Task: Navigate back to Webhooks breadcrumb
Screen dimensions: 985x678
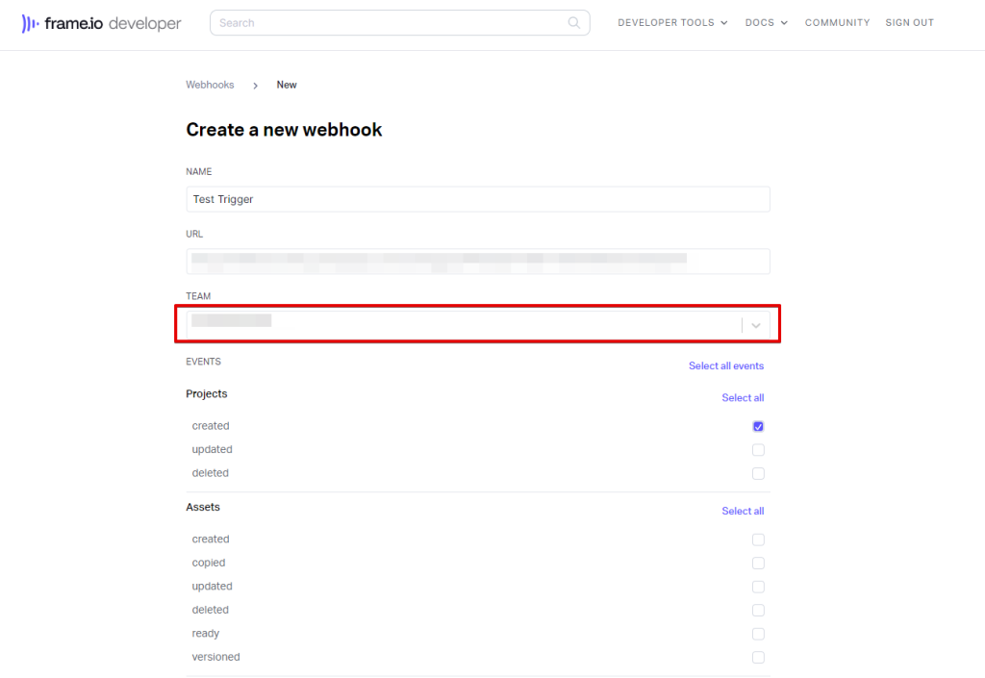Action: click(x=210, y=85)
